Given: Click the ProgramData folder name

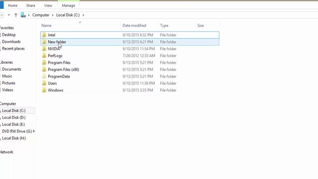Looking at the screenshot, I should [x=59, y=76].
